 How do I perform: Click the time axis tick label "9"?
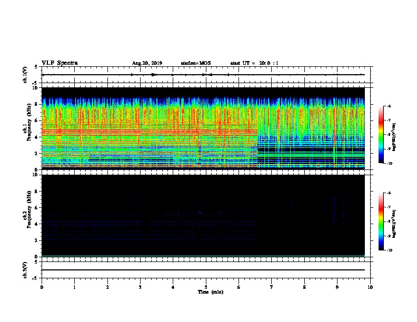[337, 287]
